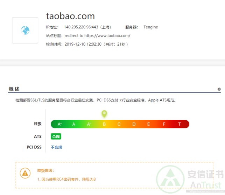Click the RC4 downgrade reason text
225x195 pixels.
pos(66,179)
